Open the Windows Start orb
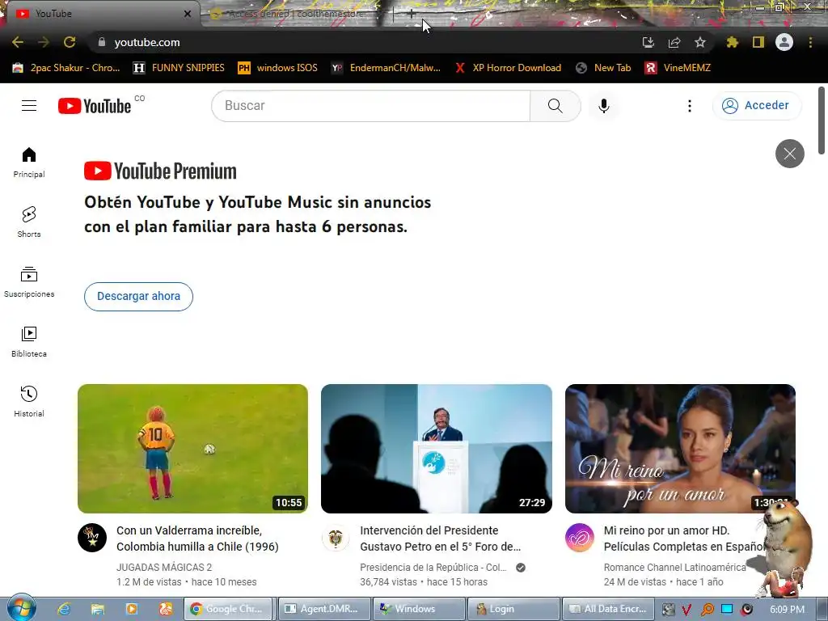 click(21, 608)
